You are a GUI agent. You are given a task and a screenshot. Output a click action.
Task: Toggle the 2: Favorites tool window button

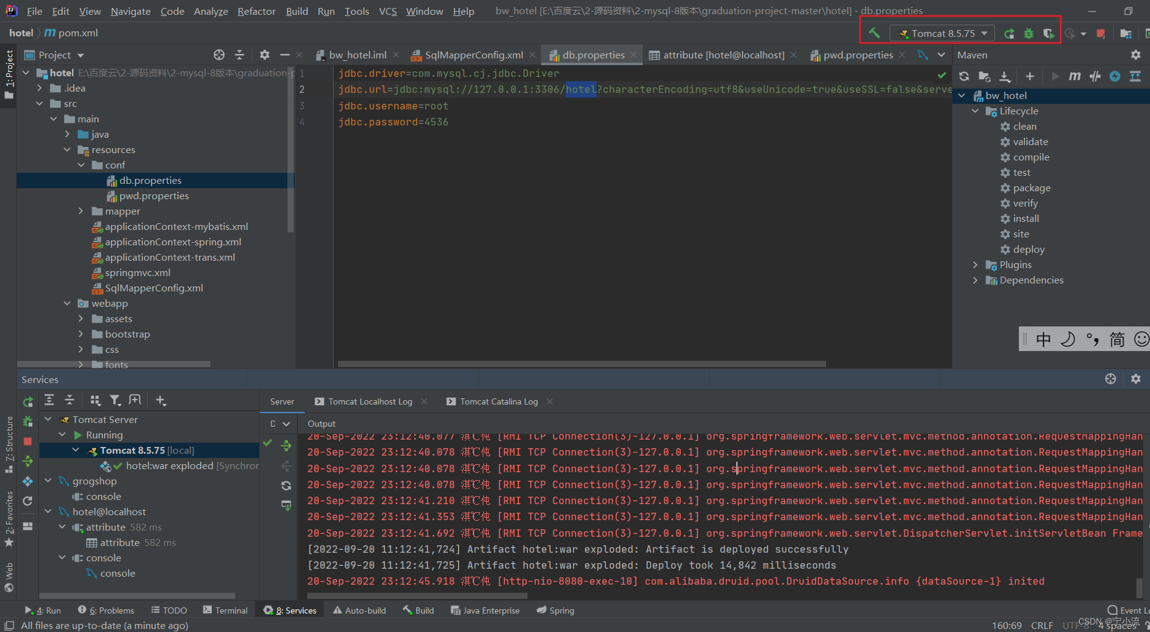pyautogui.click(x=9, y=518)
